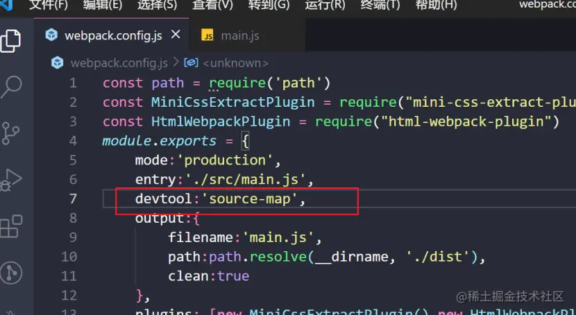Image resolution: width=576 pixels, height=315 pixels.
Task: Click line number 12 in the gutter
Action: click(x=69, y=296)
